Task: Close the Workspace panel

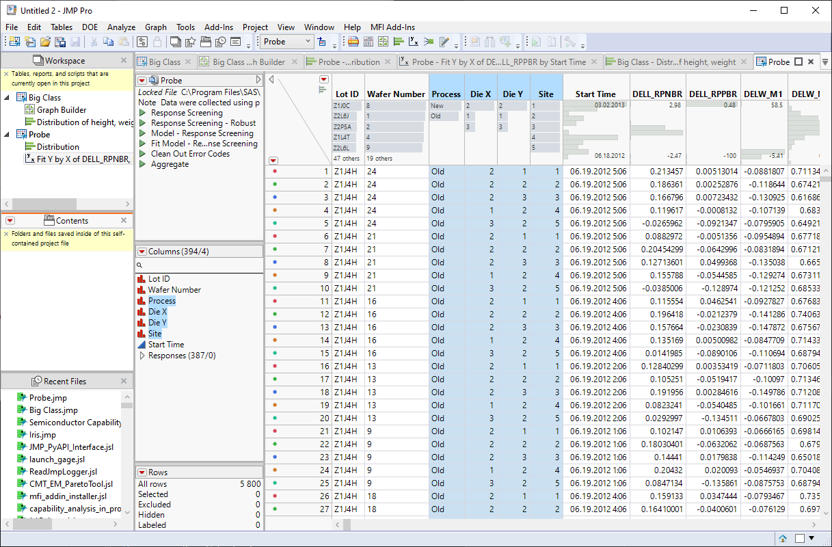Action: tap(124, 60)
